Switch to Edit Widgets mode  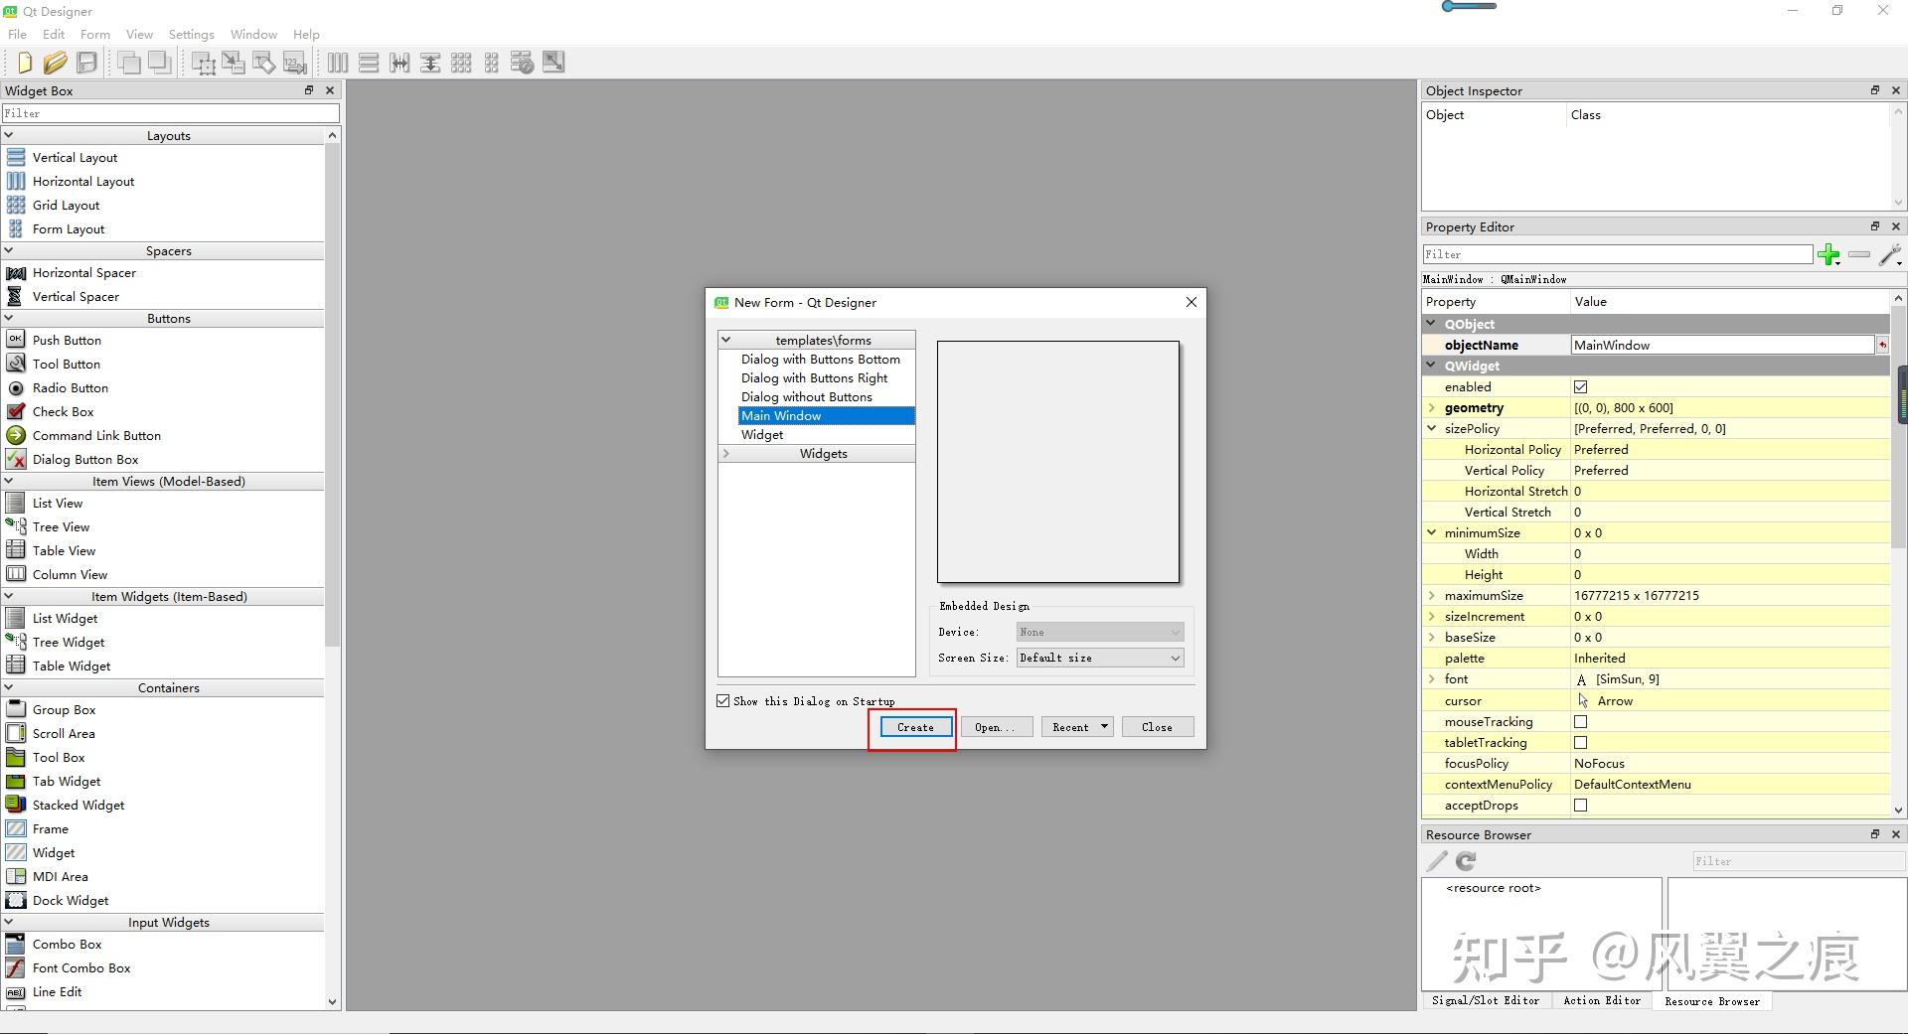click(204, 64)
